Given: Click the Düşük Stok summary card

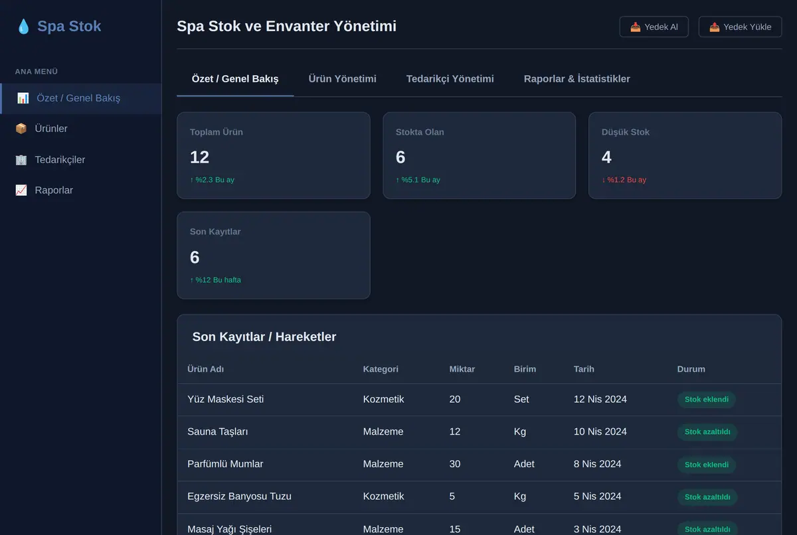Looking at the screenshot, I should (x=685, y=155).
